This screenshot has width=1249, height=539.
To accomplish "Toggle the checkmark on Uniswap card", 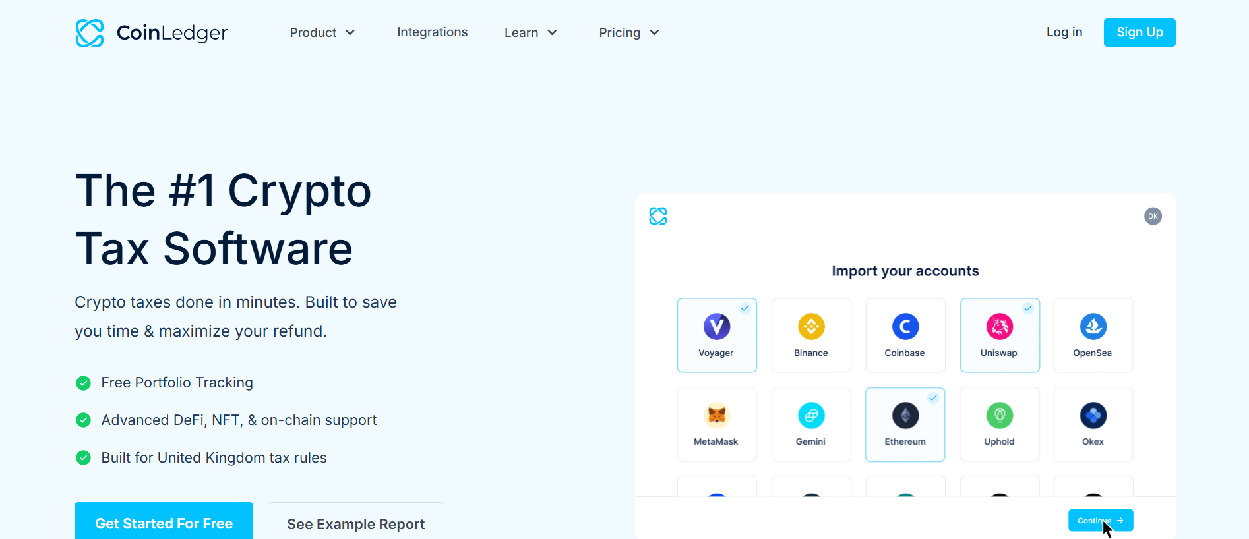I will point(1028,308).
